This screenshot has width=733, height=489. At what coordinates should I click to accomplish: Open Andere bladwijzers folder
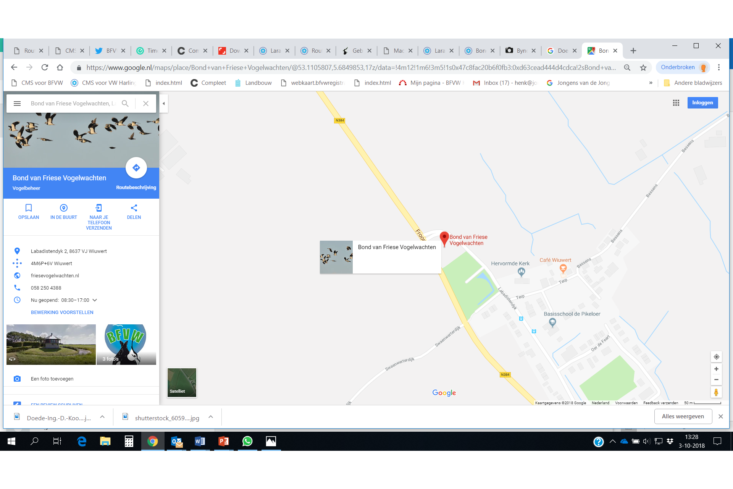pyautogui.click(x=693, y=83)
